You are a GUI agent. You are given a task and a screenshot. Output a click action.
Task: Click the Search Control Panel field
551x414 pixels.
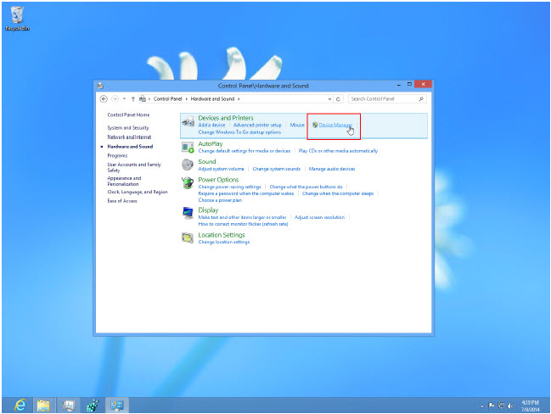click(x=382, y=98)
